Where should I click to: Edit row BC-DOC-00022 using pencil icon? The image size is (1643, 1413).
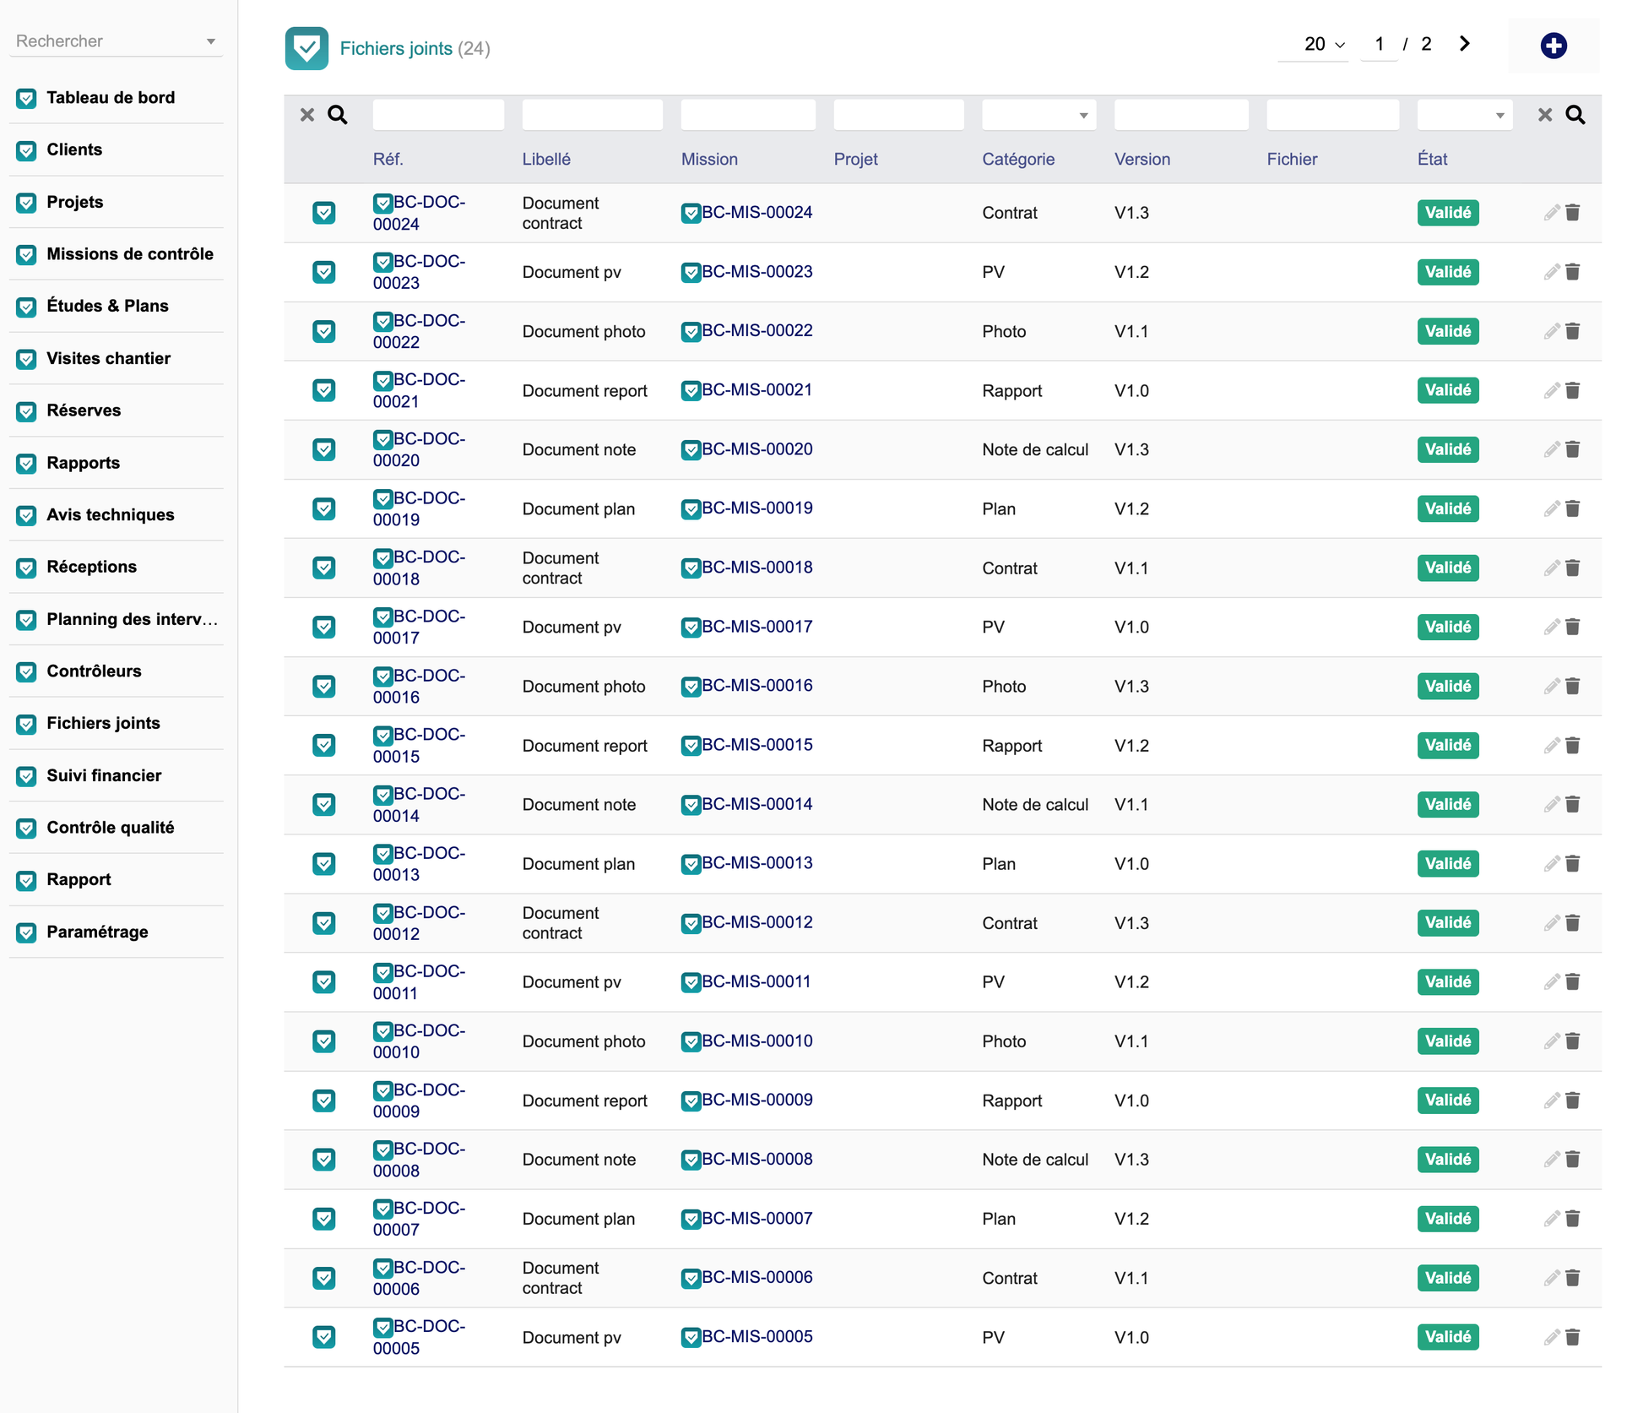coord(1551,331)
